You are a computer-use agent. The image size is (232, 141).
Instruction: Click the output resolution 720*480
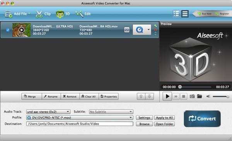pos(86,30)
